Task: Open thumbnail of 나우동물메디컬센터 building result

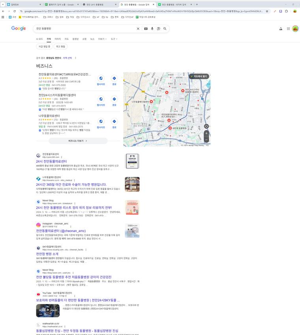Action: point(132,184)
